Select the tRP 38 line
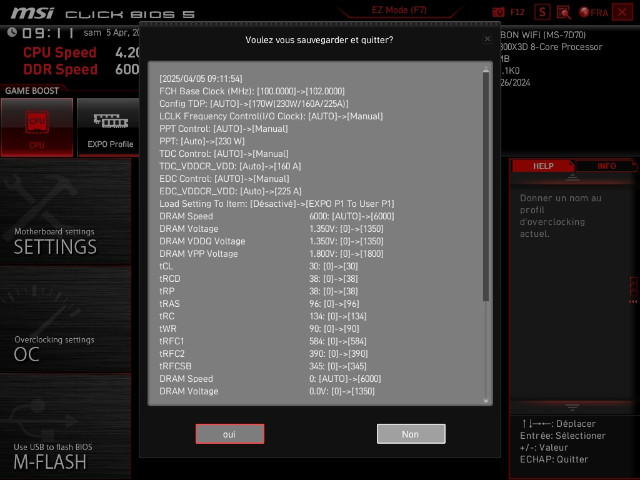This screenshot has width=640, height=480. point(259,291)
